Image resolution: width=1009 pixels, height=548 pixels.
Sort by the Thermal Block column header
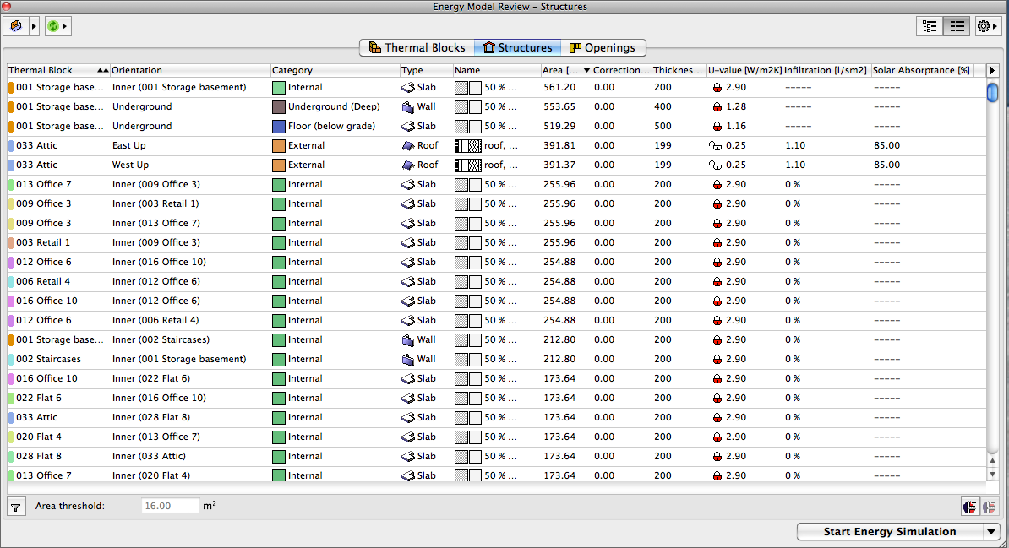(x=58, y=70)
